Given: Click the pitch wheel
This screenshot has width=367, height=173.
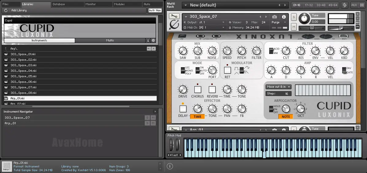Looking at the screenshot, I should (x=172, y=145).
